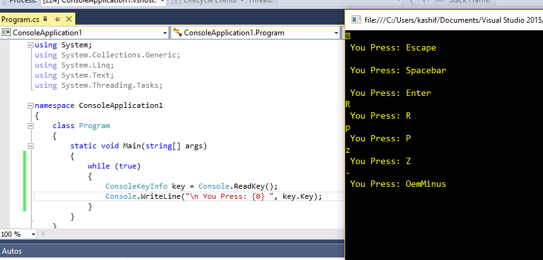Pin the Program.cs tab
The image size is (543, 260).
pos(57,19)
